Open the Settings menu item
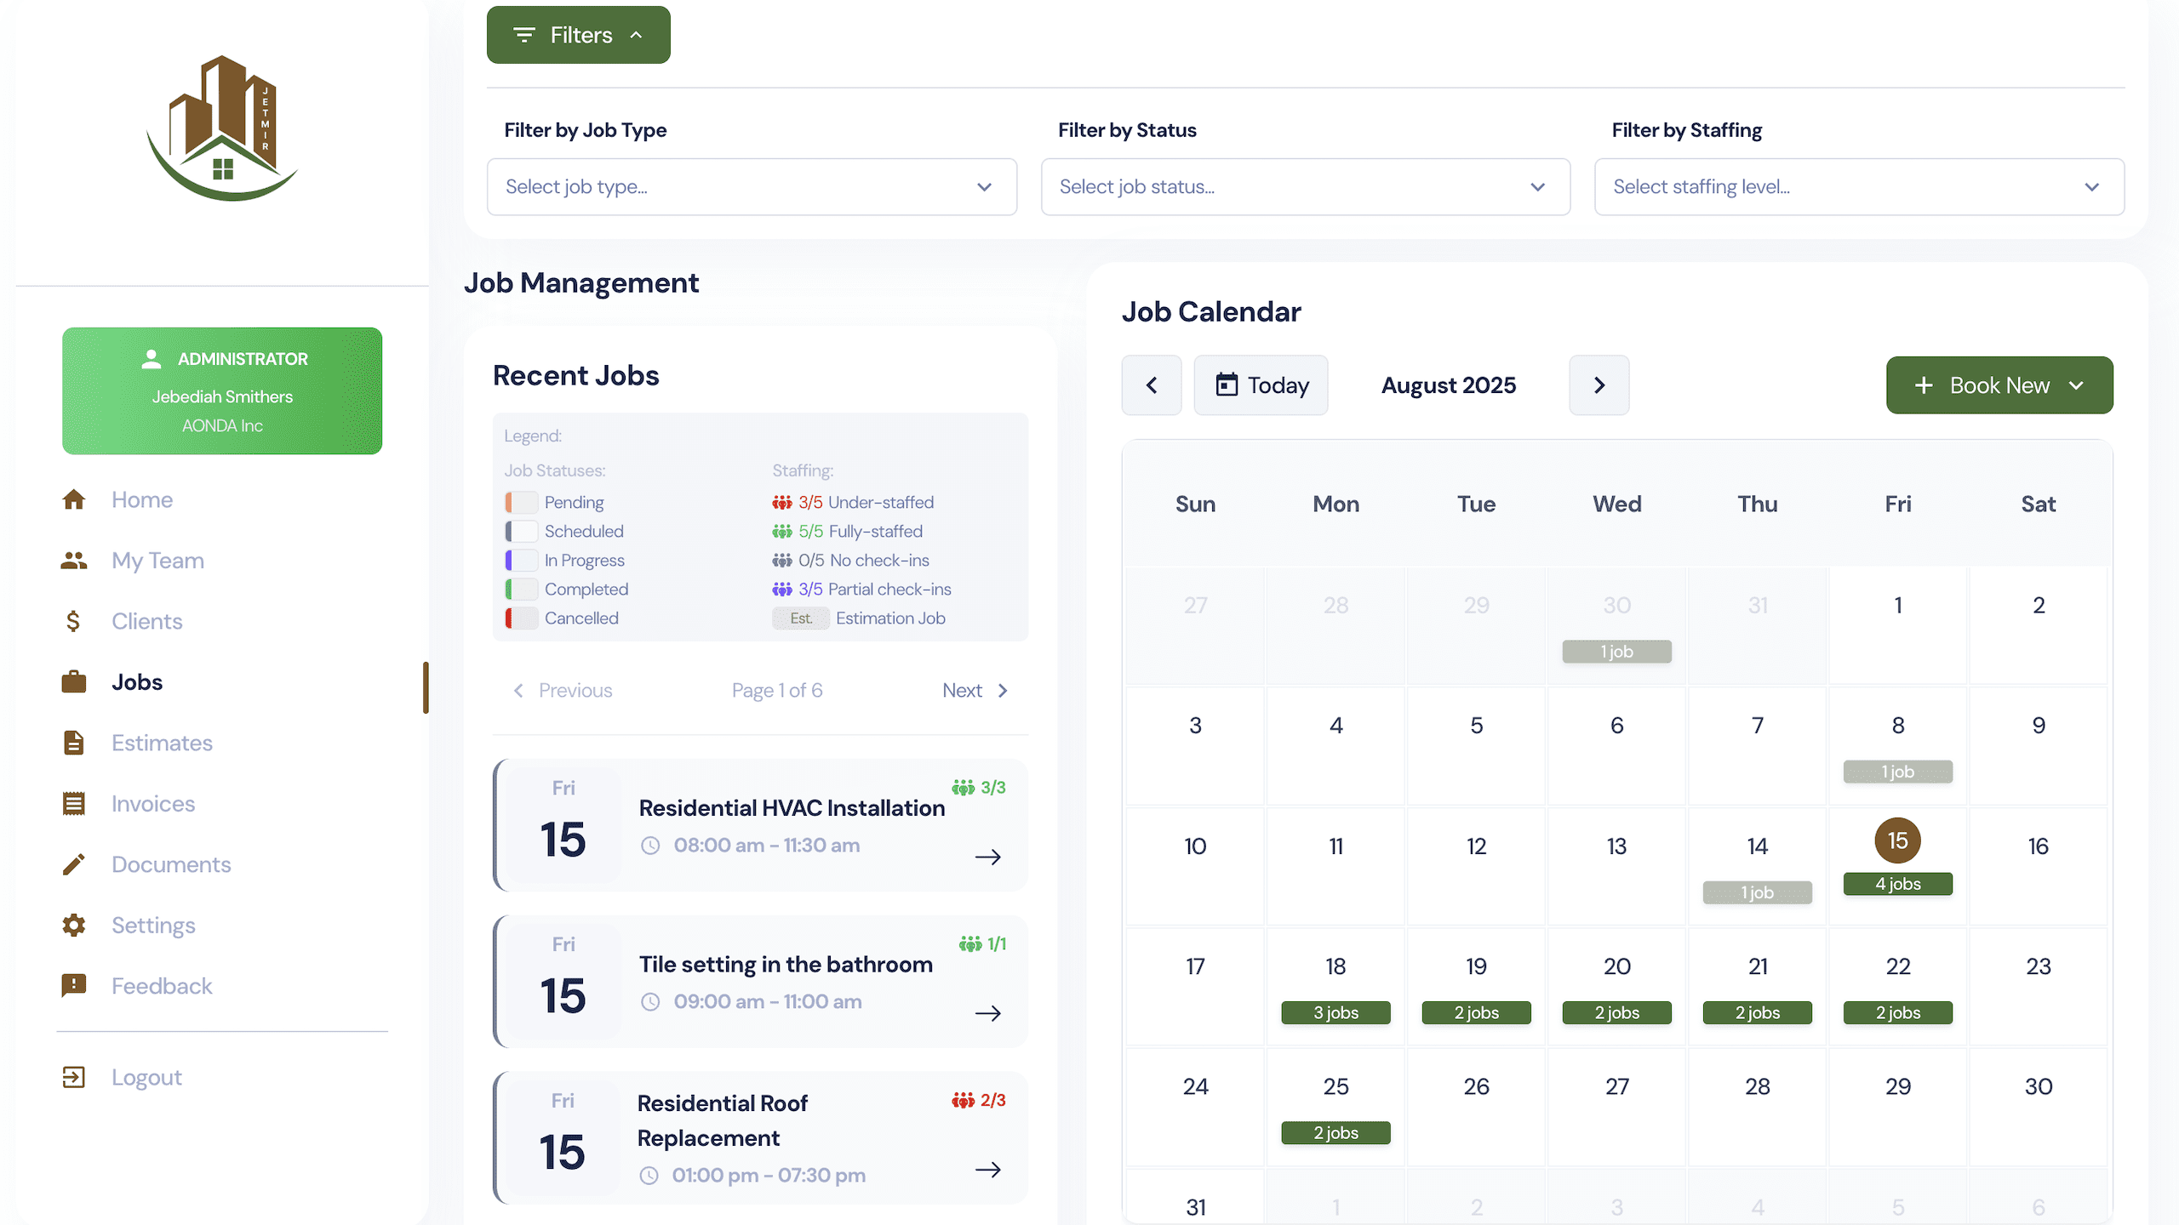The height and width of the screenshot is (1225, 2179). pyautogui.click(x=153, y=926)
